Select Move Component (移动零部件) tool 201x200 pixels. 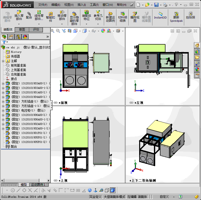pyautogui.click(x=62, y=15)
